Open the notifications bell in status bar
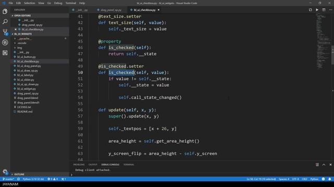334x187 pixels. click(330, 179)
